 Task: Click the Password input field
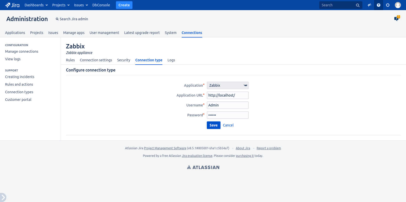coord(228,115)
